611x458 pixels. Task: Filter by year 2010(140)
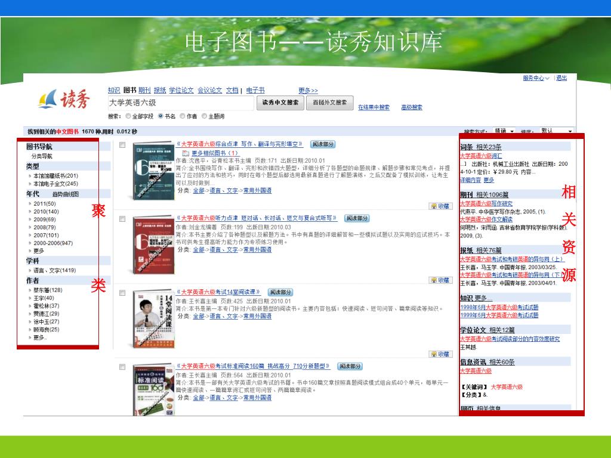[46, 212]
